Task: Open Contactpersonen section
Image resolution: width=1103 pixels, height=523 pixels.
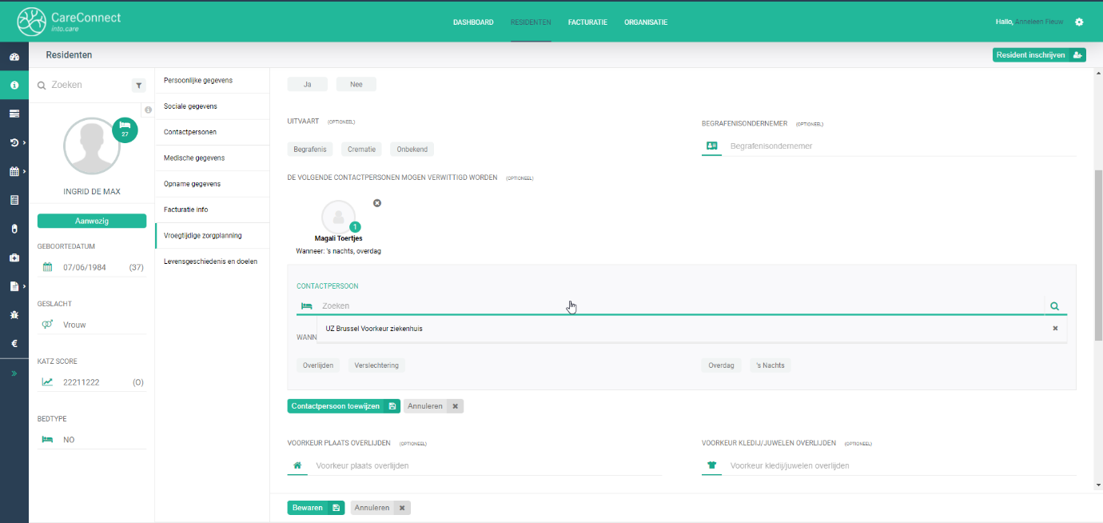Action: point(212,132)
